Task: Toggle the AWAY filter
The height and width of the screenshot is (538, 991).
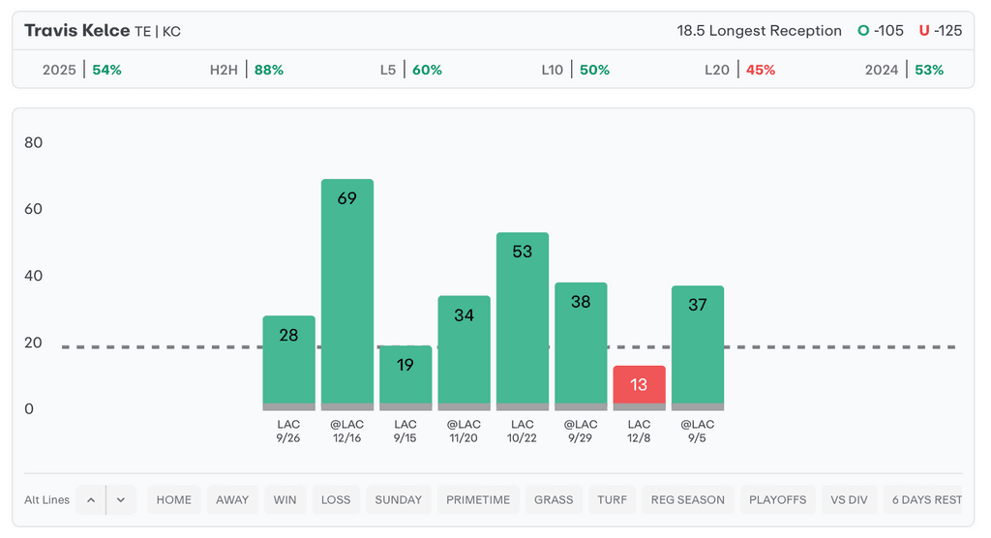Action: (x=232, y=500)
